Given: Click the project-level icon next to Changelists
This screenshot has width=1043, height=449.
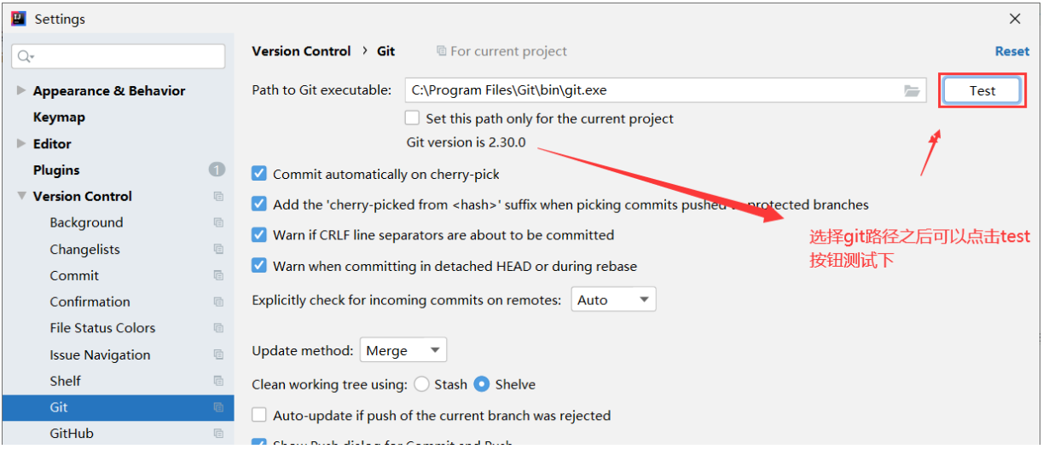Looking at the screenshot, I should pos(218,250).
